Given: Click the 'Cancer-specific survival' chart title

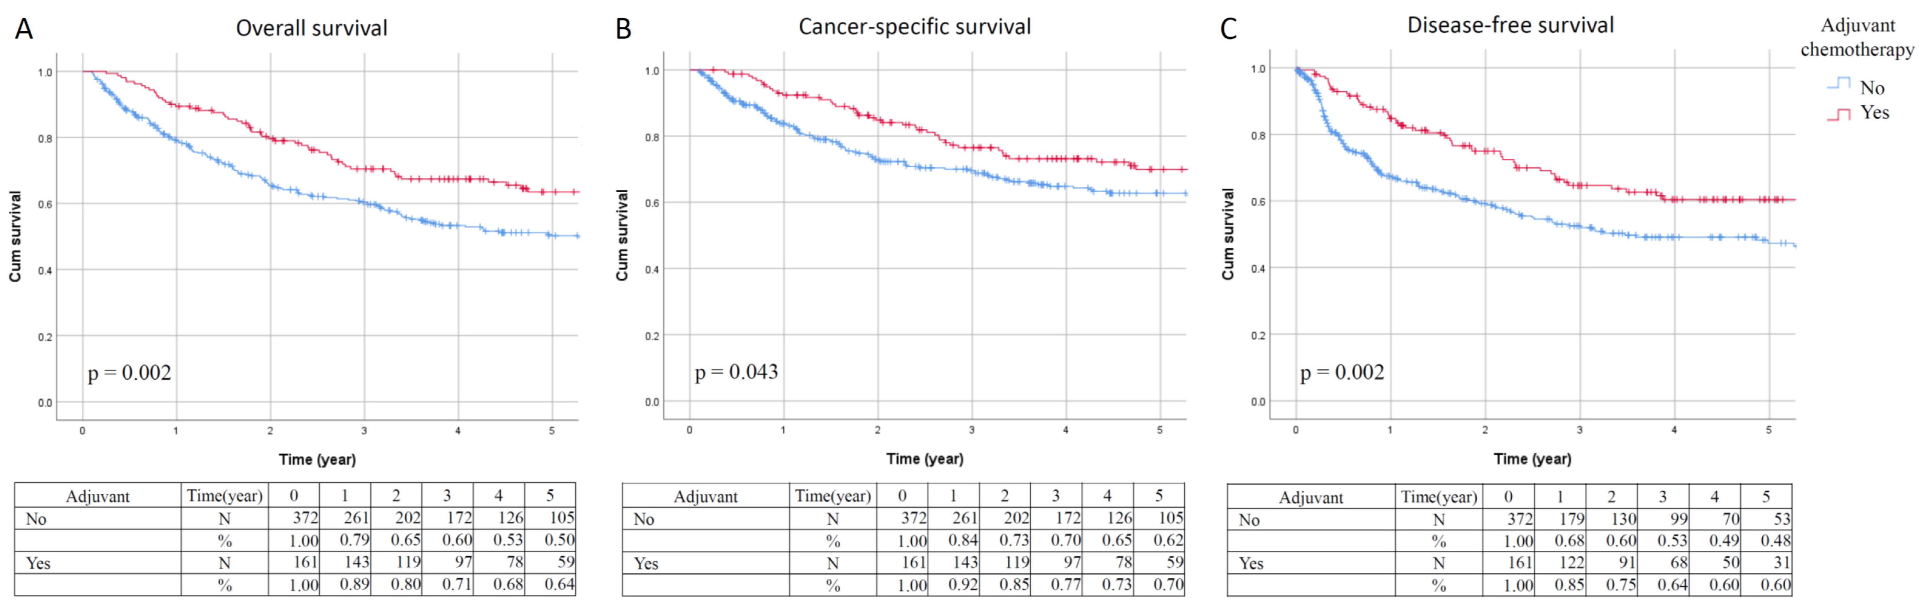Looking at the screenshot, I should [914, 27].
